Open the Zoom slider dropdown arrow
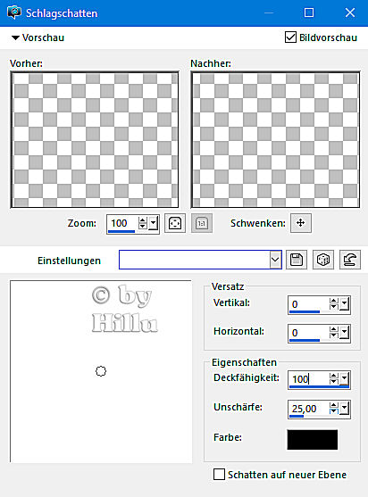368x497 pixels. click(154, 223)
